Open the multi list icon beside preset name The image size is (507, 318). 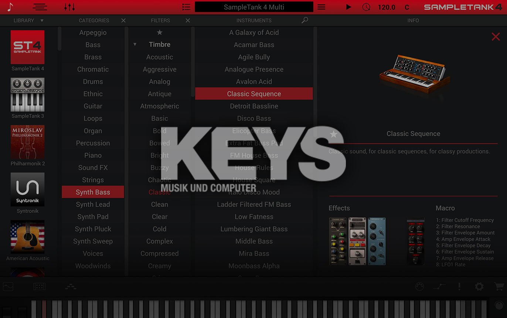tap(186, 7)
